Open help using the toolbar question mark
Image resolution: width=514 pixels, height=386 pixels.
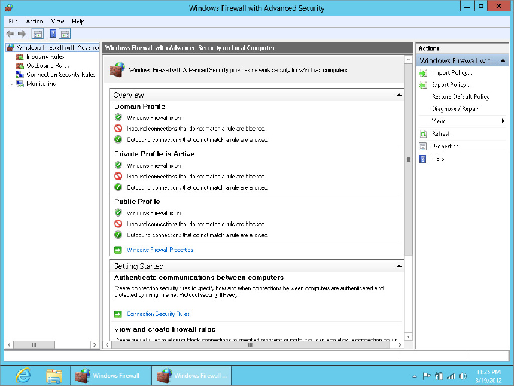(53, 34)
